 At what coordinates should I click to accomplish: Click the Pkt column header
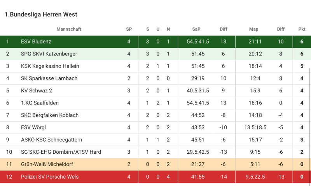click(302, 29)
